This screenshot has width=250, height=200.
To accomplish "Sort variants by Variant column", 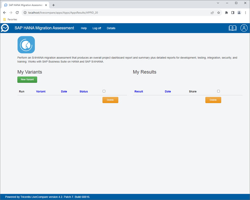I will pos(41,91).
